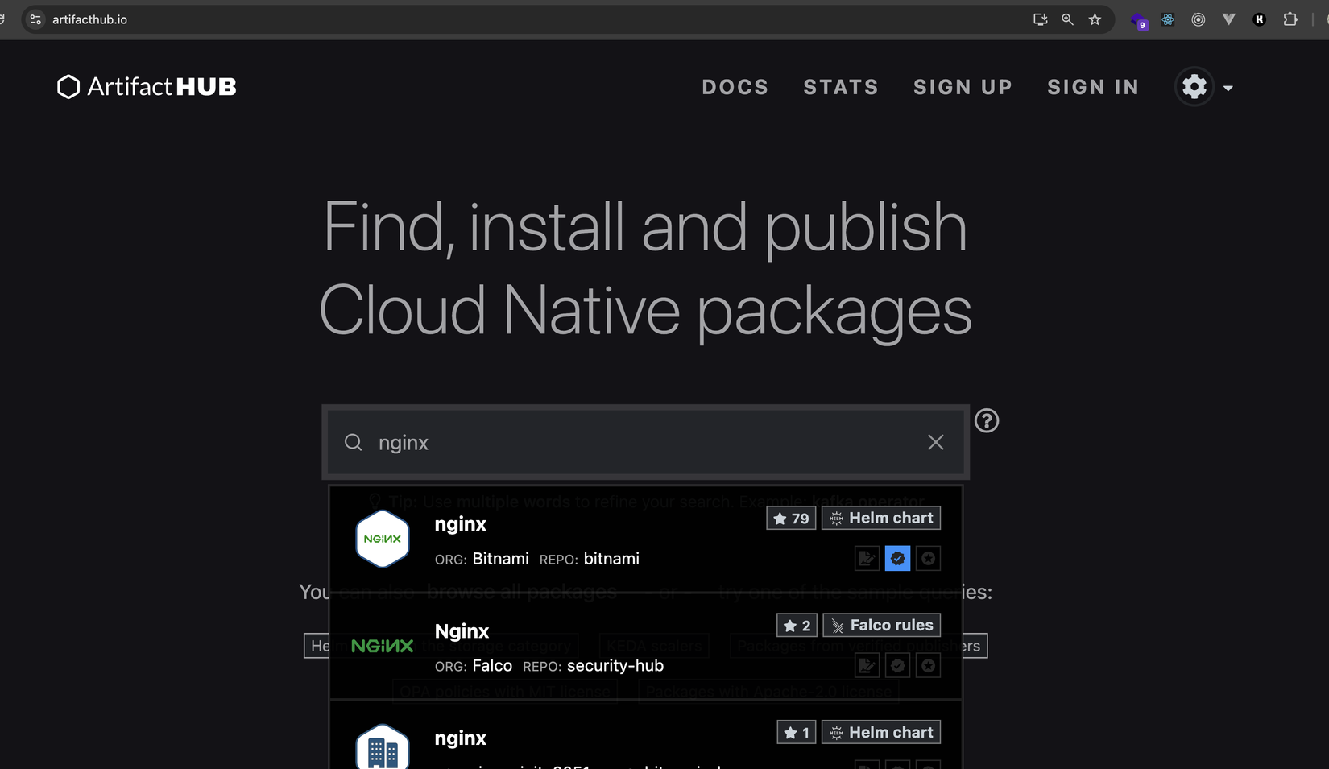Click the 1 star badge
This screenshot has height=769, width=1329.
pos(797,733)
